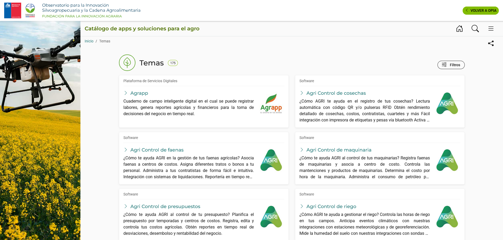
Task: Open the hamburger menu icon
Action: click(491, 29)
